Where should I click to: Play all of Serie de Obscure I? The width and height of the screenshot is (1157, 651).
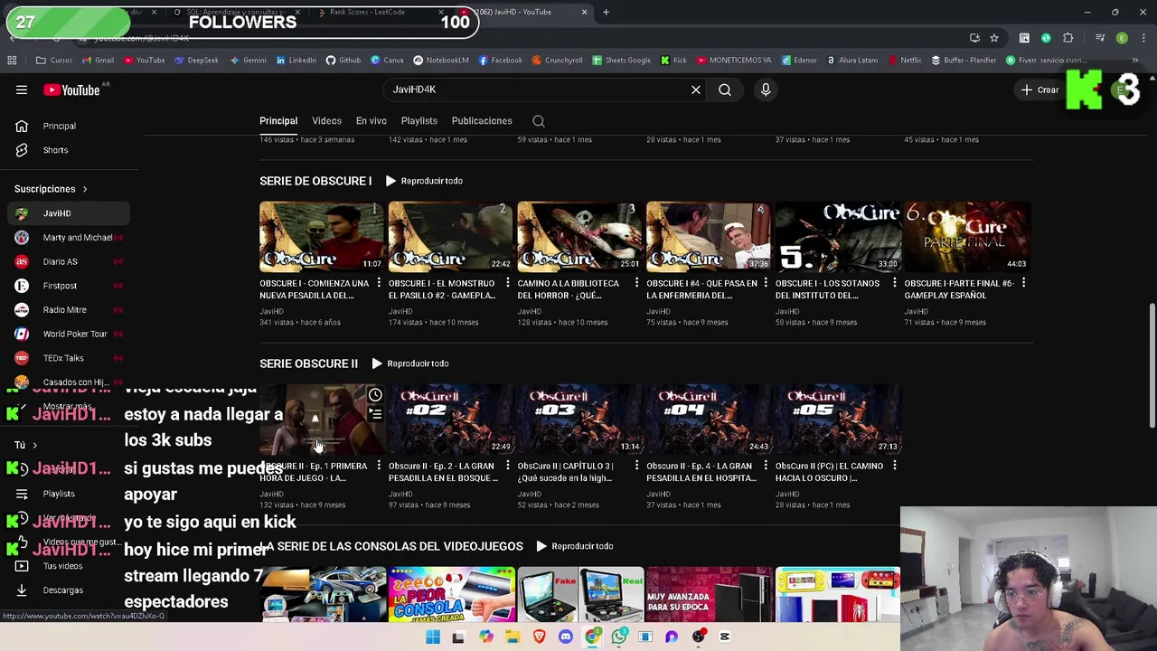(425, 181)
